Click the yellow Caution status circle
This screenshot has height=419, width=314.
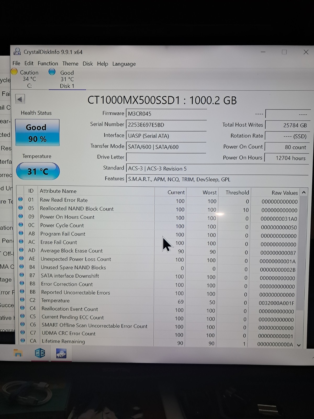(x=14, y=71)
